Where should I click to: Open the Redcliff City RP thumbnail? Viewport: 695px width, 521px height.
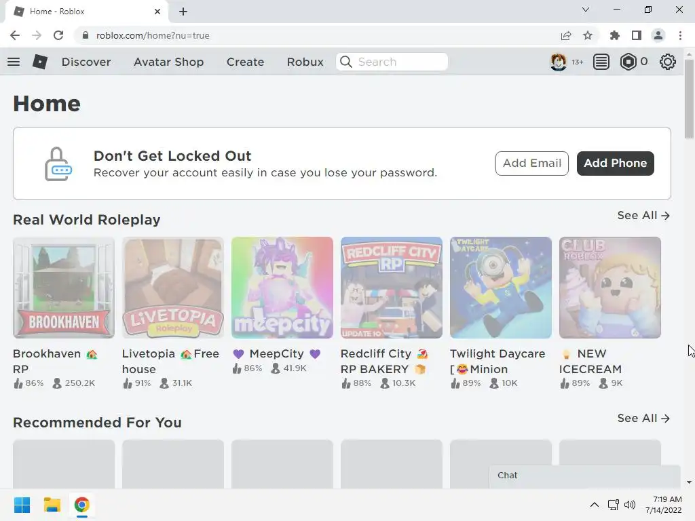pyautogui.click(x=392, y=288)
